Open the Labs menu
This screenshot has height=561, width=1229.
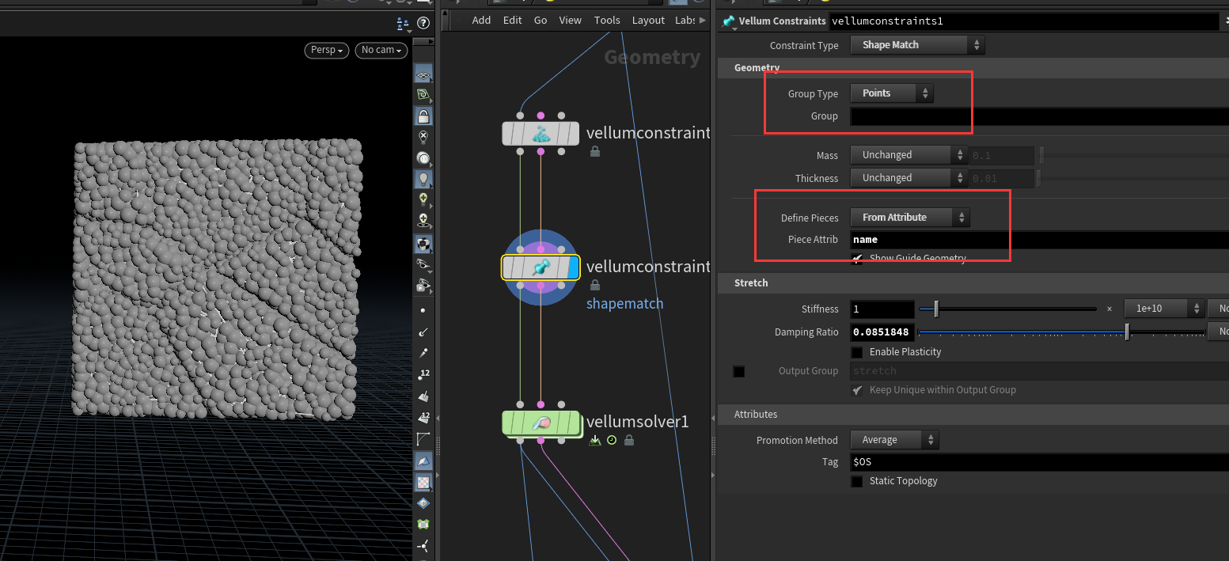pos(685,21)
